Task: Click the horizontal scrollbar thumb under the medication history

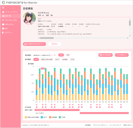Action: pyautogui.click(x=47, y=38)
